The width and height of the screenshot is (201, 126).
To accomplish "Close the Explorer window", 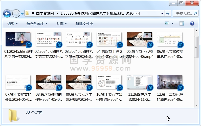I will (192, 3).
